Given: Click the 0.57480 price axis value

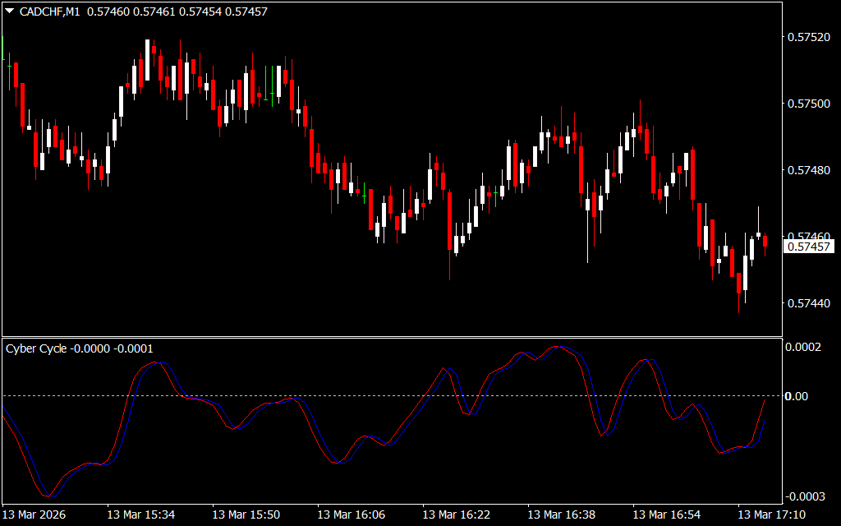Looking at the screenshot, I should [x=808, y=170].
